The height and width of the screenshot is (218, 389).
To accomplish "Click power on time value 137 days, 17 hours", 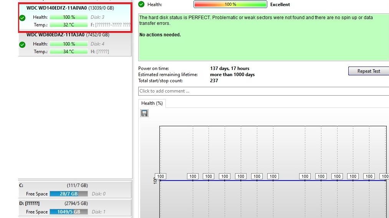I will tap(230, 68).
